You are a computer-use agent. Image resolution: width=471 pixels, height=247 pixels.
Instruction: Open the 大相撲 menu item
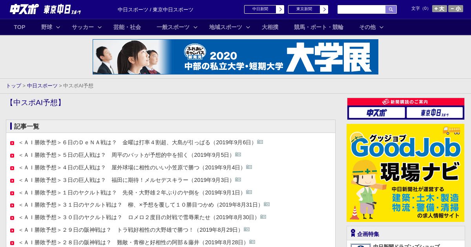pyautogui.click(x=270, y=27)
